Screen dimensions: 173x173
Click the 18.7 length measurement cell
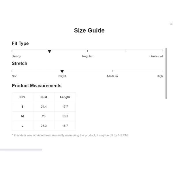[x=65, y=126]
